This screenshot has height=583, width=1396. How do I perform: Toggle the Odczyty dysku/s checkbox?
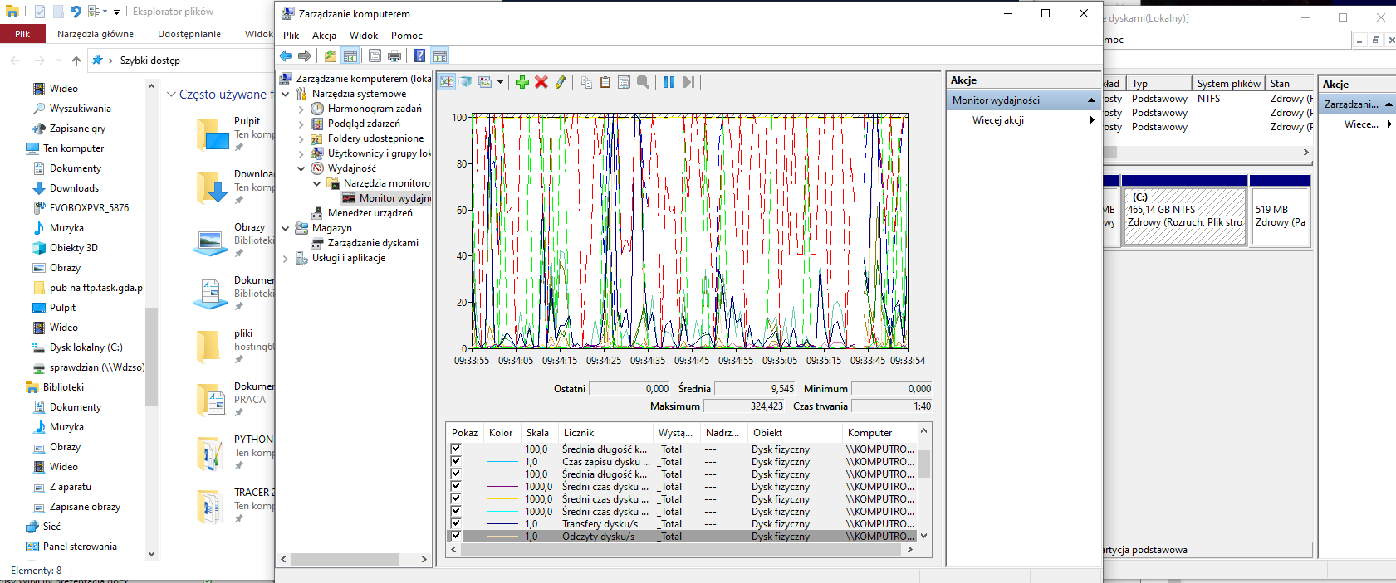pyautogui.click(x=456, y=536)
